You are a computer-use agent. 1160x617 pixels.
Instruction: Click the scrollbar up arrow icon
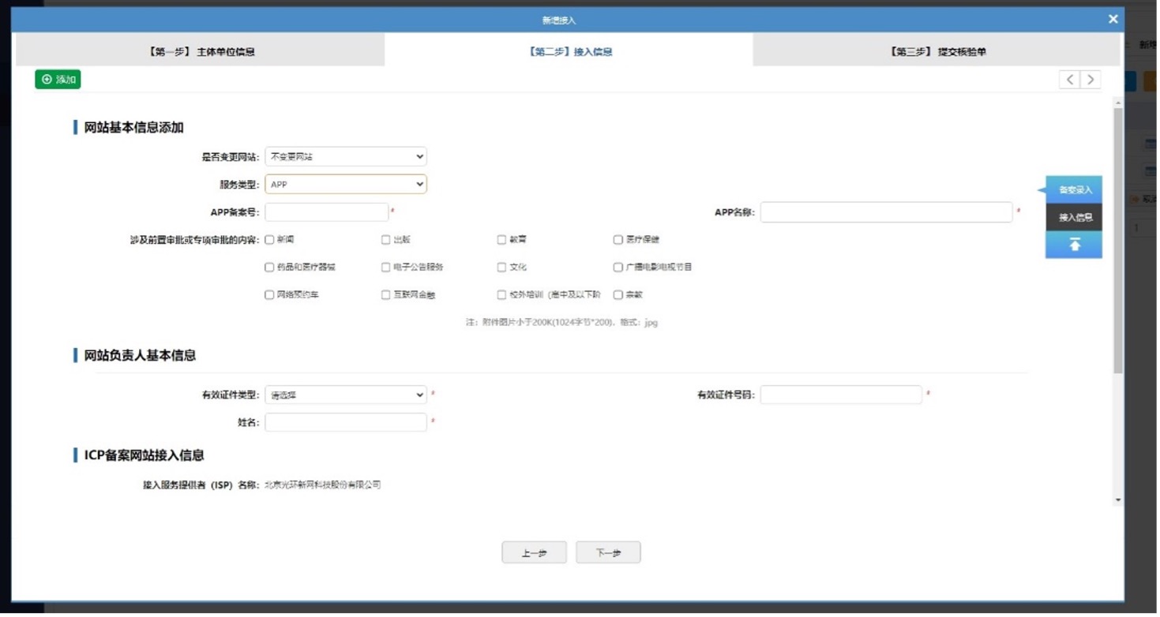coord(1117,101)
